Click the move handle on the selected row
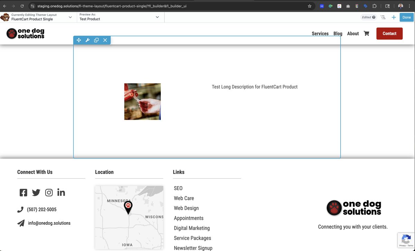 pos(79,40)
